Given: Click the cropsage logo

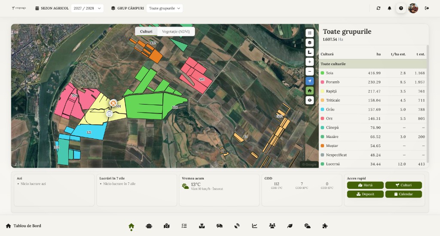Looking at the screenshot, I should click(x=19, y=8).
